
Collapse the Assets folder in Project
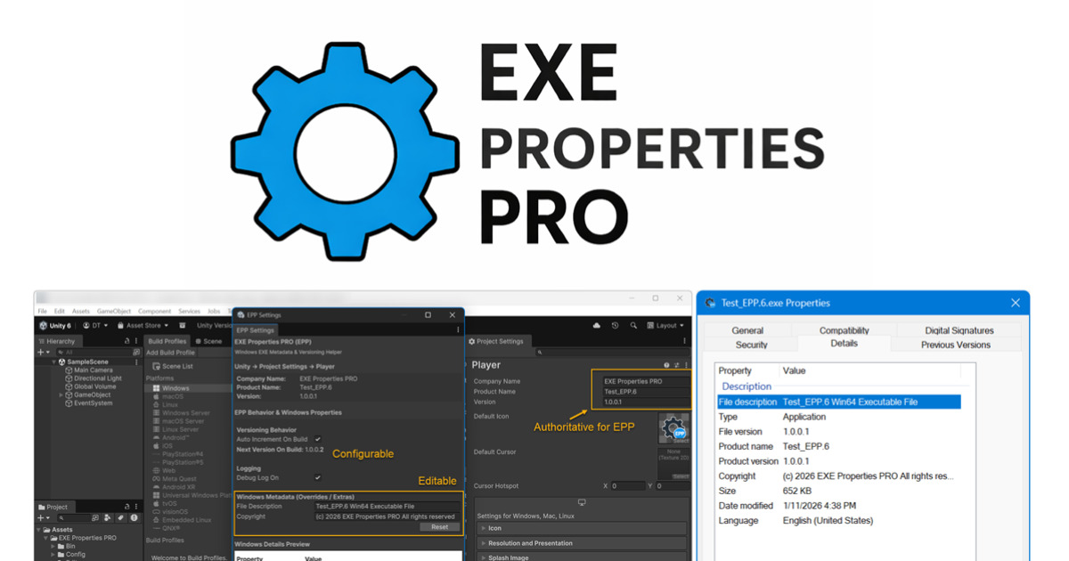pos(40,530)
